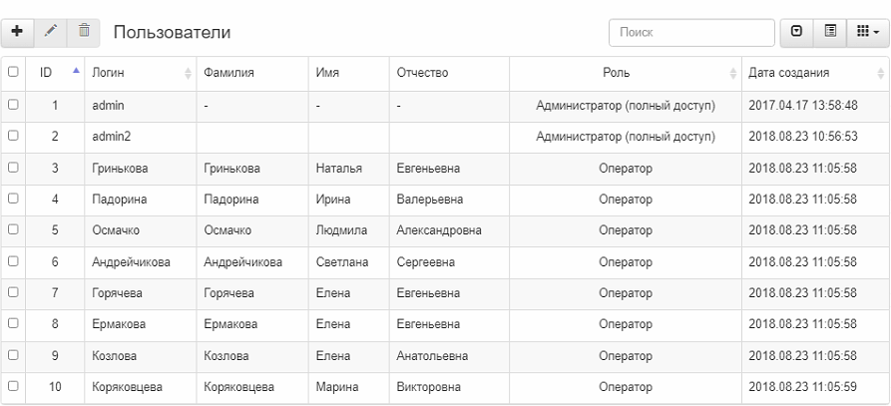Click the plus icon to add user
The width and height of the screenshot is (891, 406).
17,32
